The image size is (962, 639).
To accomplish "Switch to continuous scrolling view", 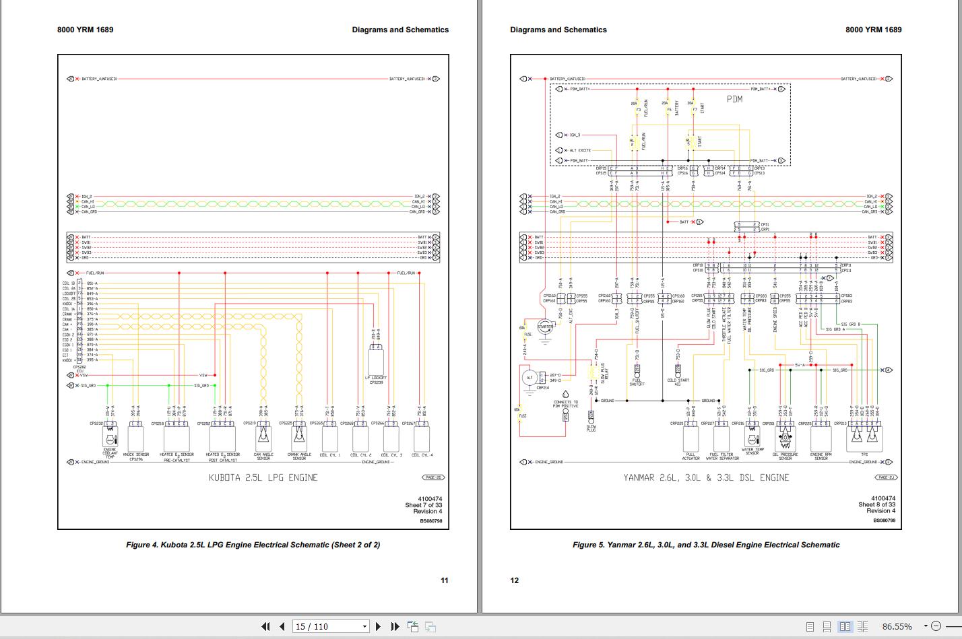I will tap(827, 627).
